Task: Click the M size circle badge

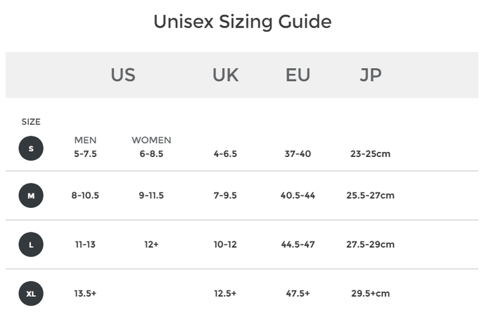Action: [31, 195]
